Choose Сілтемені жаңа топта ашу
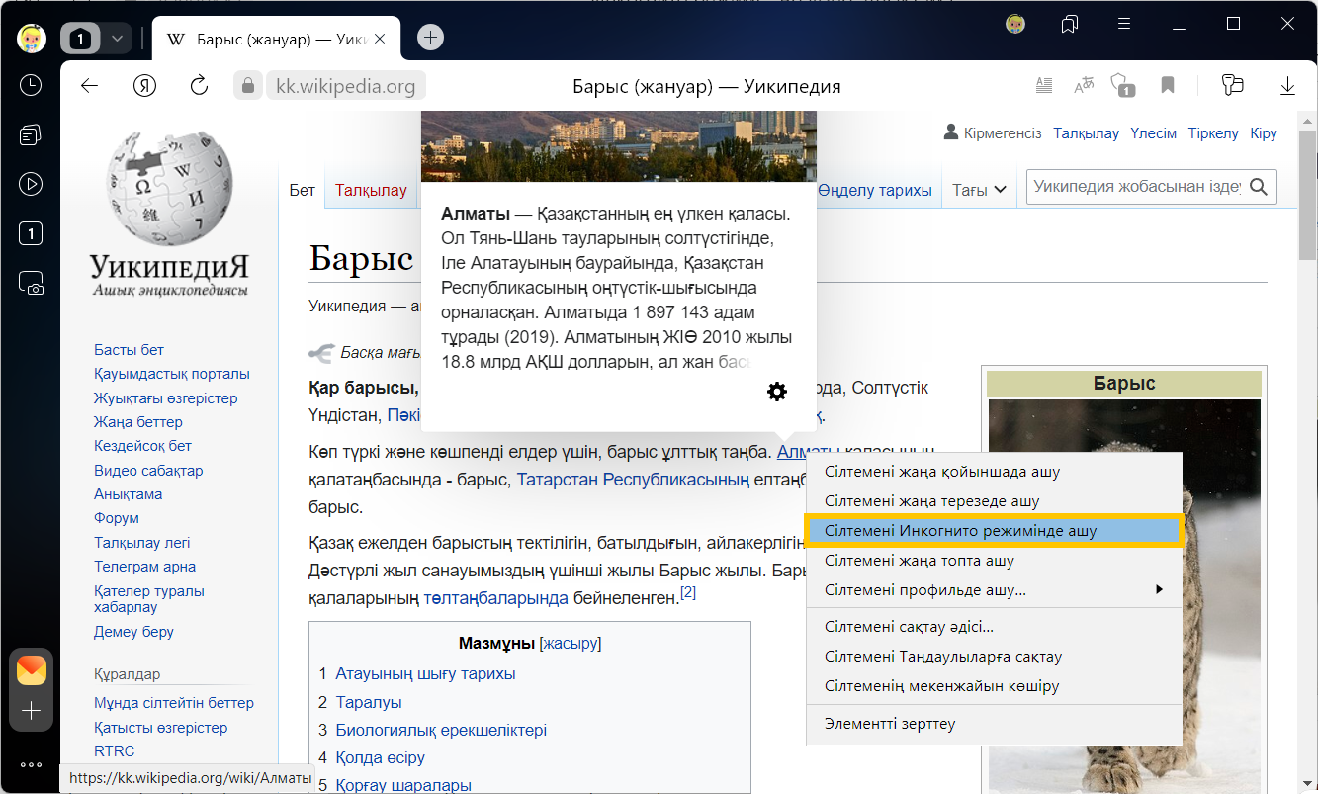 (994, 561)
